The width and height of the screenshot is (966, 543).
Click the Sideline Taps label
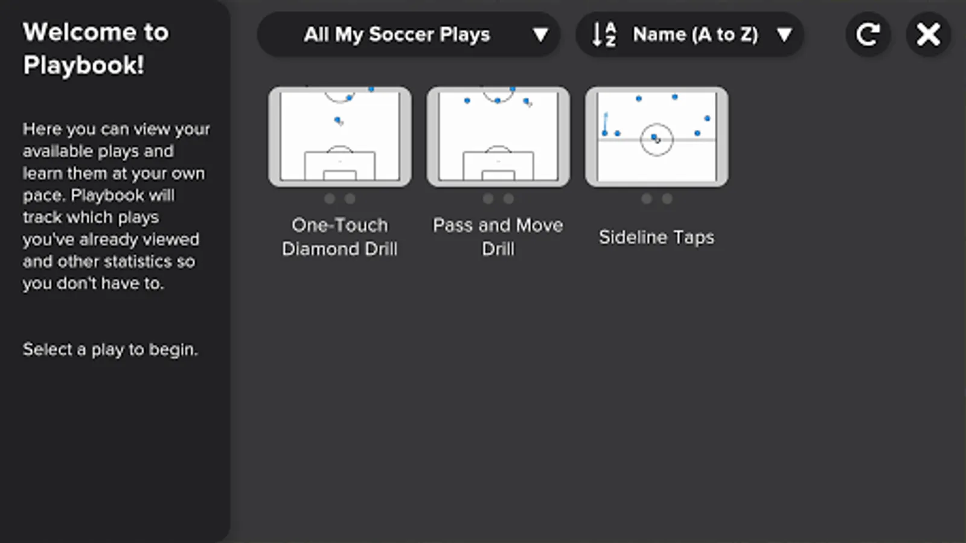point(656,237)
